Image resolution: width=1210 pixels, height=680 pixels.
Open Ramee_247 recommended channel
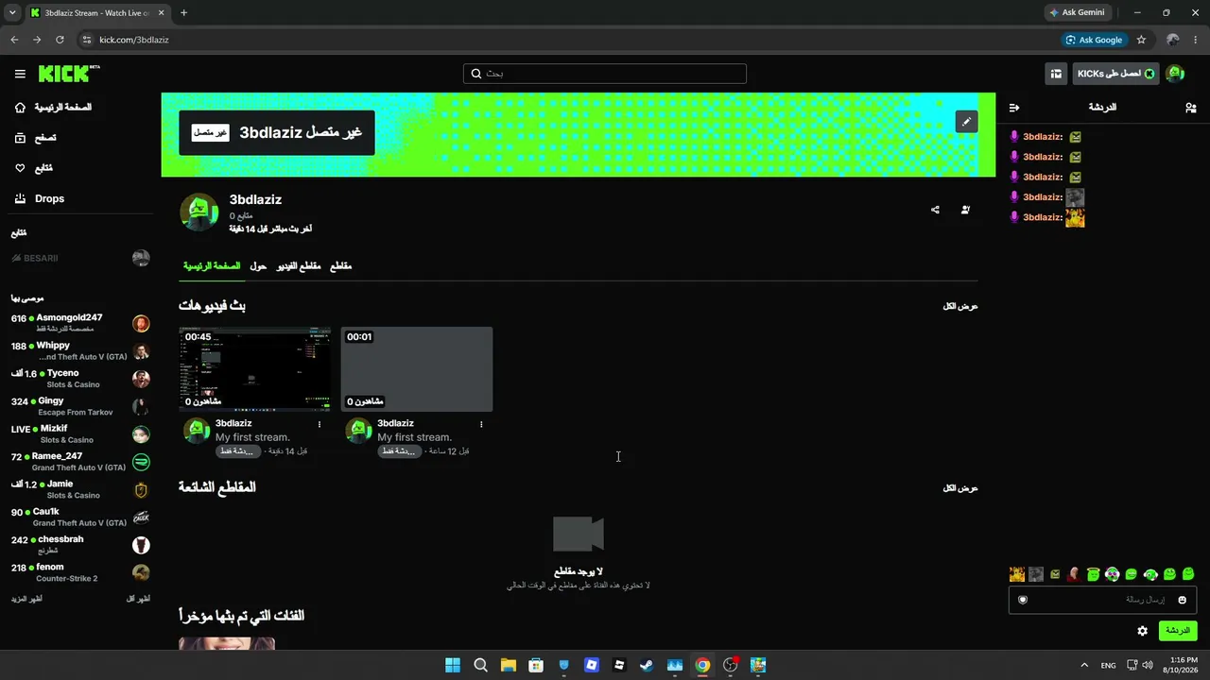coord(80,462)
